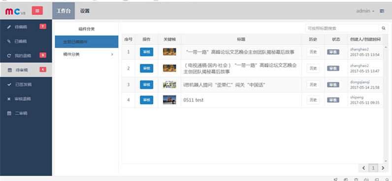Viewport: 392px width, 181px height.
Task: Open the 0511 test title
Action: [x=193, y=100]
